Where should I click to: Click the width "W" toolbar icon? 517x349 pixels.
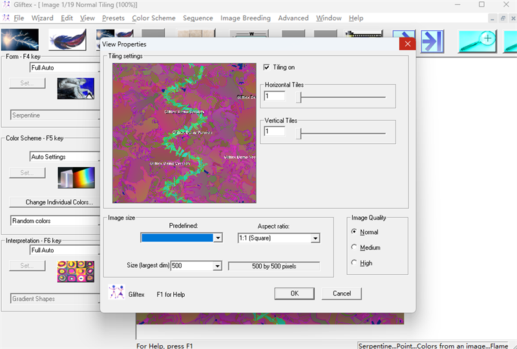coord(249,33)
